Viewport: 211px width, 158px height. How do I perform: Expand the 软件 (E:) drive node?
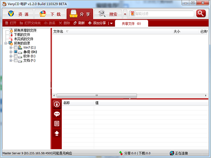[11, 56]
